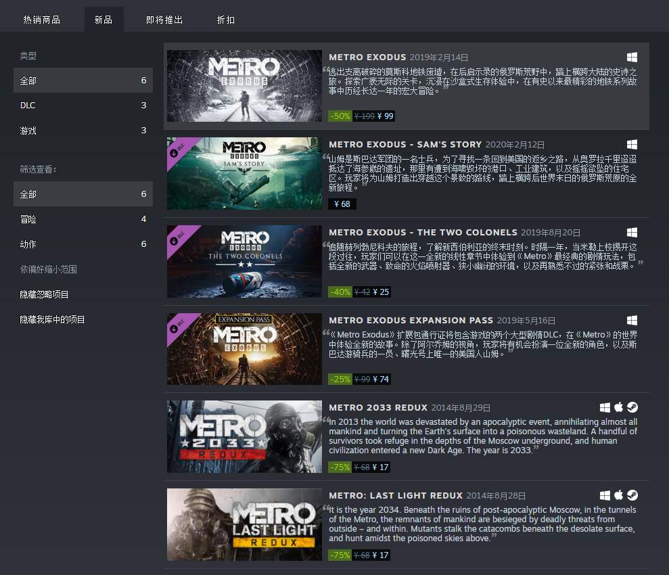Select the 新品 tab

[103, 20]
